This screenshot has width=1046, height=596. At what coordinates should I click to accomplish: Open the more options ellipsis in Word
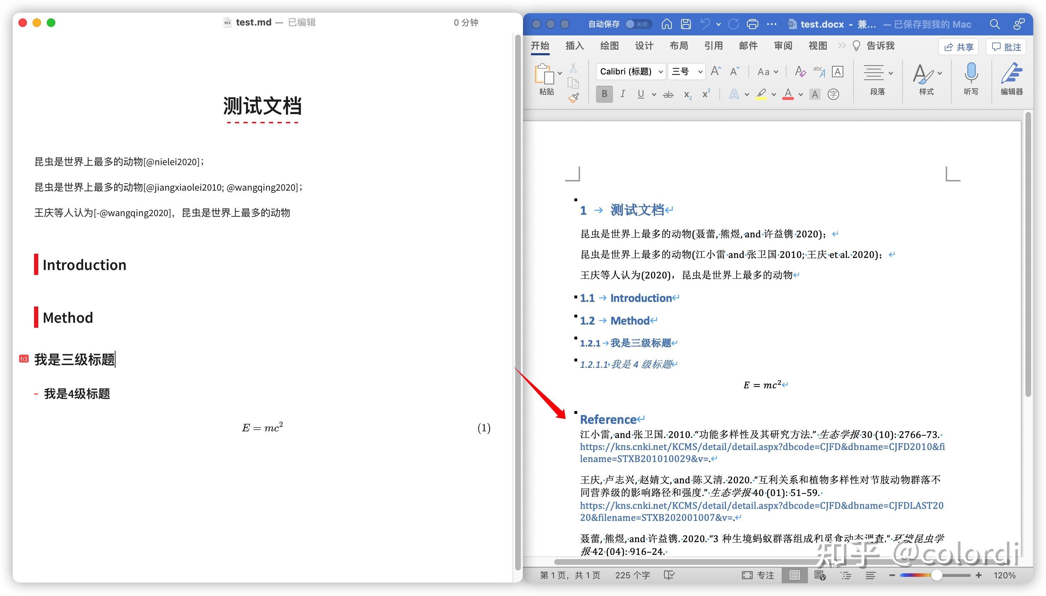[x=771, y=24]
